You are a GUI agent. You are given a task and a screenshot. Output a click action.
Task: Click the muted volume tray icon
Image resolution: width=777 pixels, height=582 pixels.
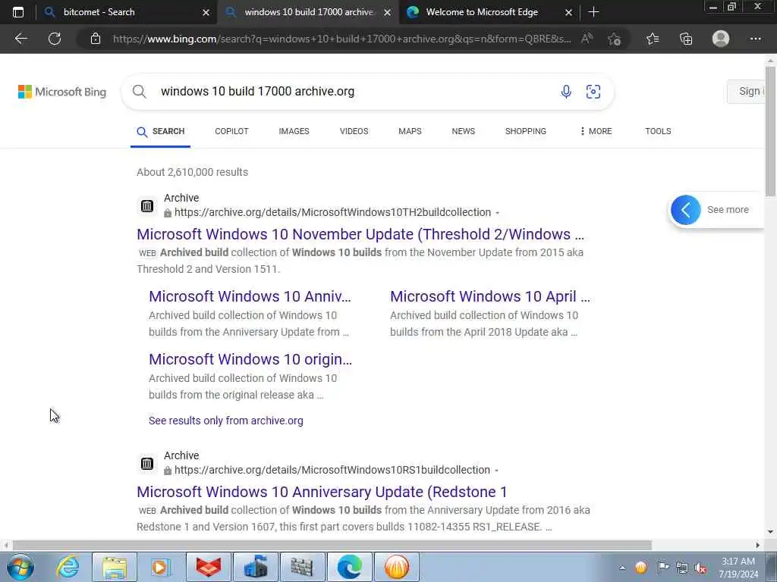[x=700, y=568]
